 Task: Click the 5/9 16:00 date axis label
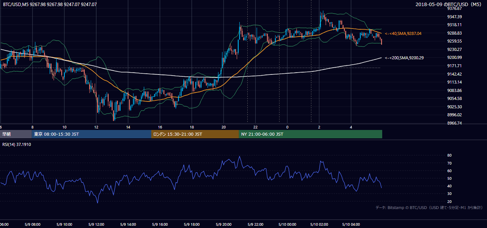click(x=160, y=225)
